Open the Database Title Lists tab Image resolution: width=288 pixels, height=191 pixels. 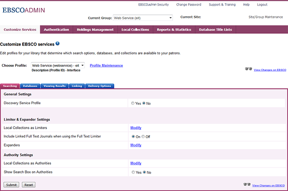216,30
